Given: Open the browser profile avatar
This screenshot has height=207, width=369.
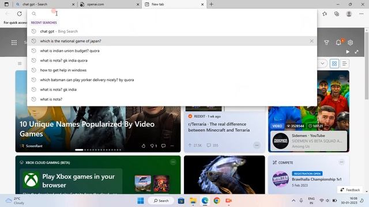Looking at the screenshot, I should (349, 14).
